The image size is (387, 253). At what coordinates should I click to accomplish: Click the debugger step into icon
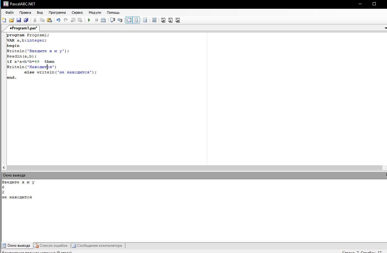(x=120, y=20)
